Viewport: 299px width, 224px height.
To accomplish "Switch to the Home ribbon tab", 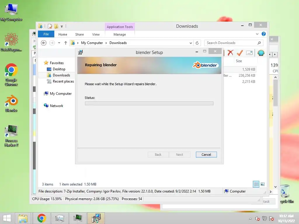I will tap(63, 34).
